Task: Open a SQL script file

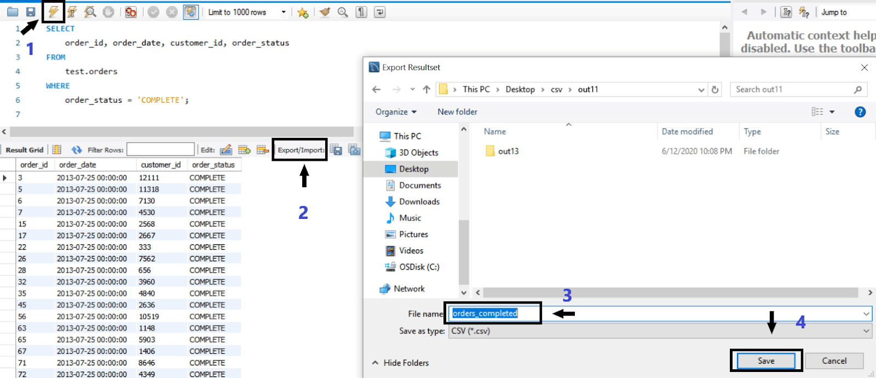Action: point(13,12)
